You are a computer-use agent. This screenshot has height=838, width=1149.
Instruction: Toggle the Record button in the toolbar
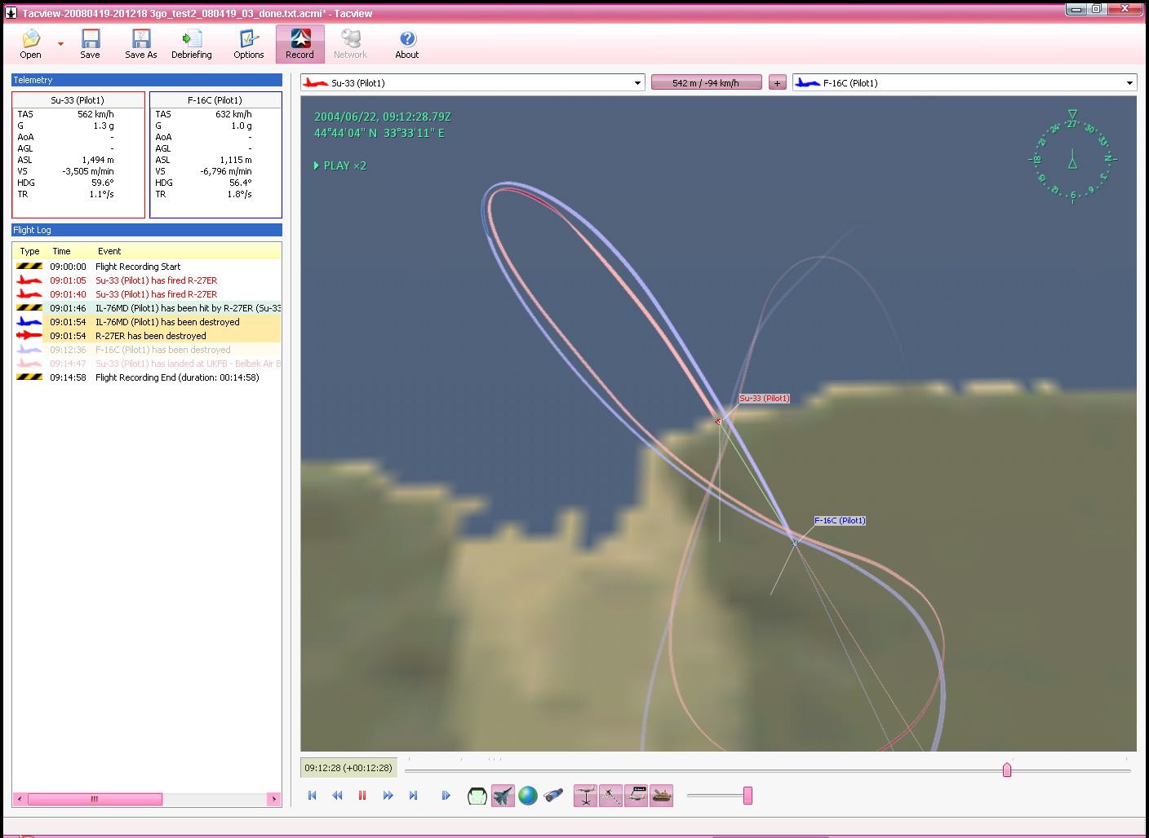pos(299,44)
